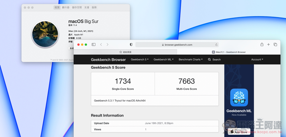Switch to the 起始頁面 Safari tab
Screen dimensions: 286x137
[x=125, y=52]
